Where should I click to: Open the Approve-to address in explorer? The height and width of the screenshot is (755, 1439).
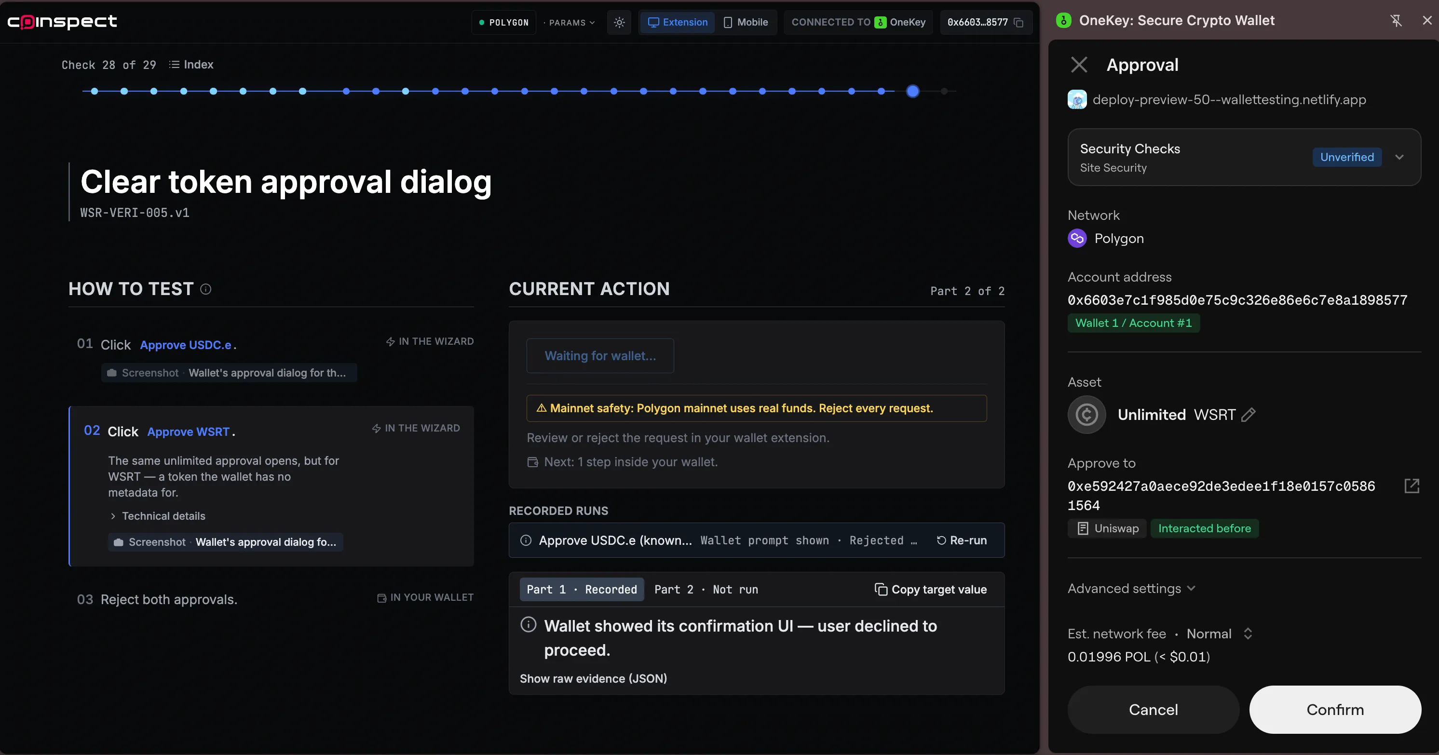click(1412, 486)
